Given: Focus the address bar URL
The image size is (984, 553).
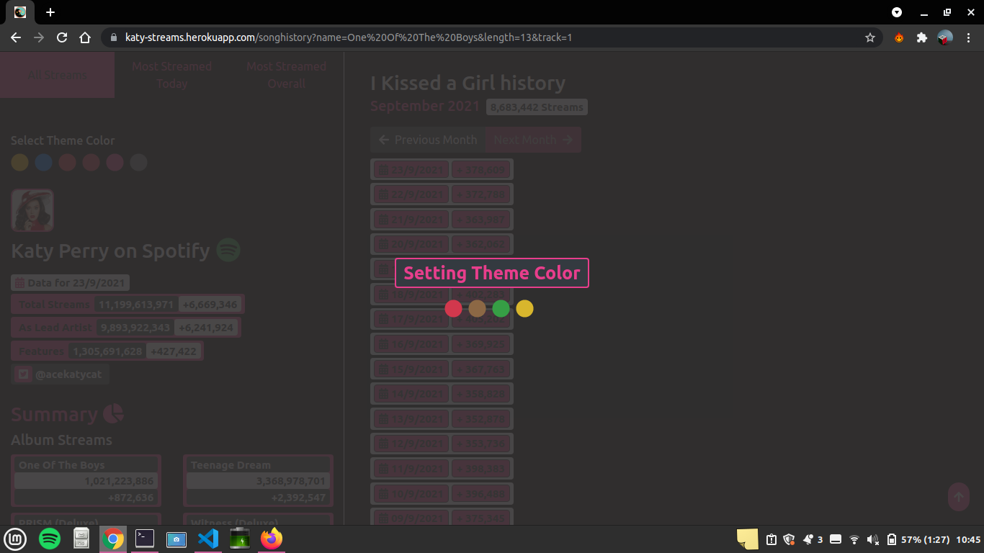Looking at the screenshot, I should click(349, 37).
